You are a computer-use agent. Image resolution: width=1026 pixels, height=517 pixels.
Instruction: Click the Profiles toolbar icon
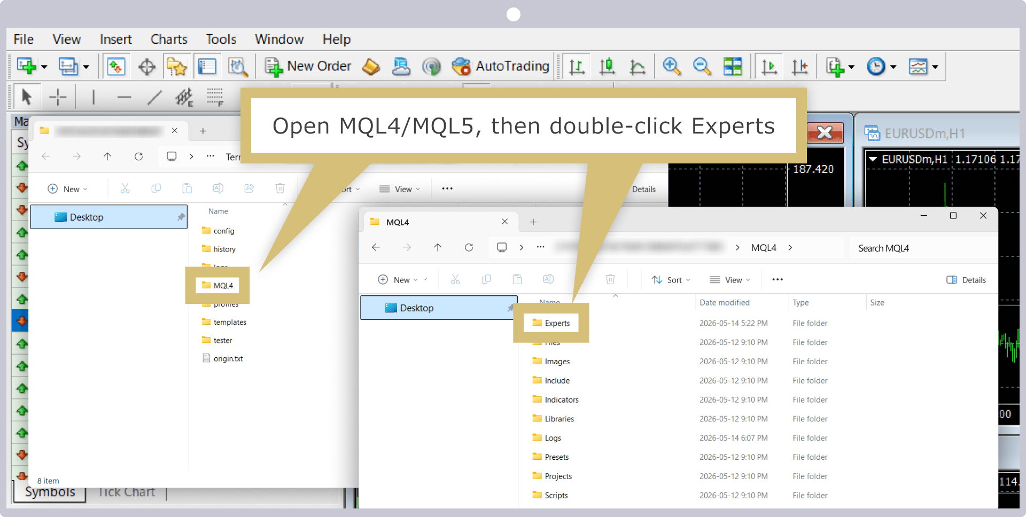[x=68, y=66]
